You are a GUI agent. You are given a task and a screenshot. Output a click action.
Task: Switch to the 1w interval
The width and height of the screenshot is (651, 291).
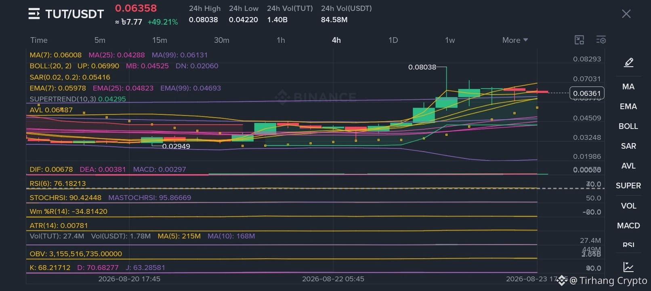(x=450, y=40)
